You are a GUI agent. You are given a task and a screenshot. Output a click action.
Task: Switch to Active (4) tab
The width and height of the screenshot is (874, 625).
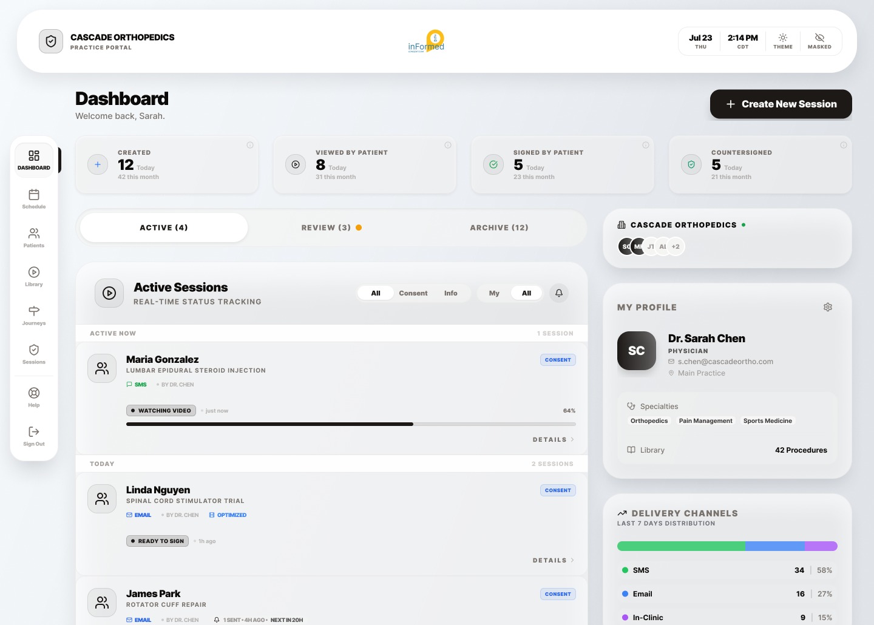tap(164, 228)
